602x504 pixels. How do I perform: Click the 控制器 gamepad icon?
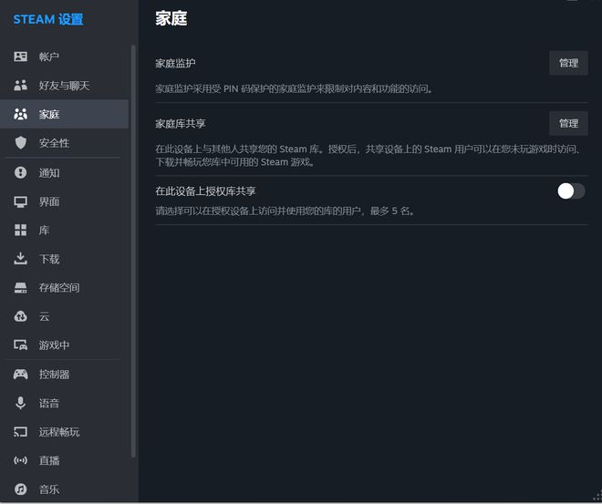20,374
